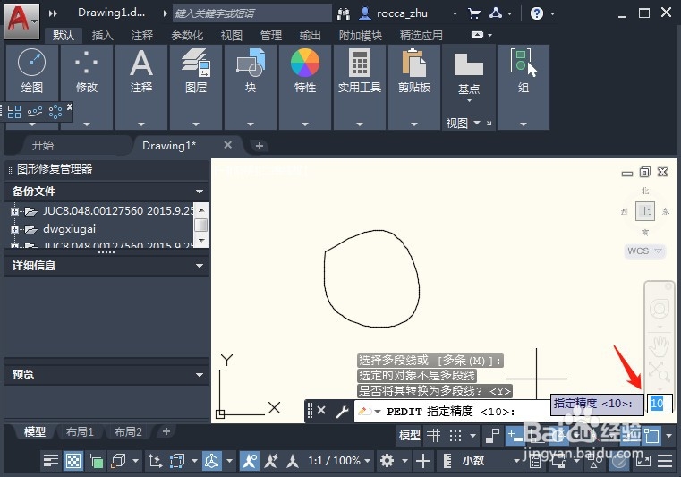681x477 pixels.
Task: Open the 组 group panel
Action: [x=524, y=72]
